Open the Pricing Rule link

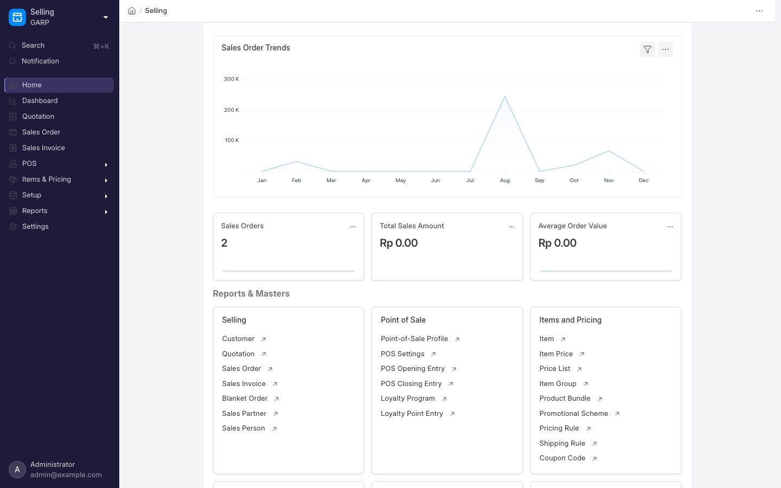(559, 428)
